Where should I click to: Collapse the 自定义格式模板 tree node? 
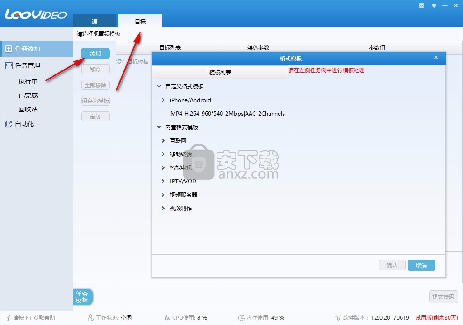pos(159,86)
